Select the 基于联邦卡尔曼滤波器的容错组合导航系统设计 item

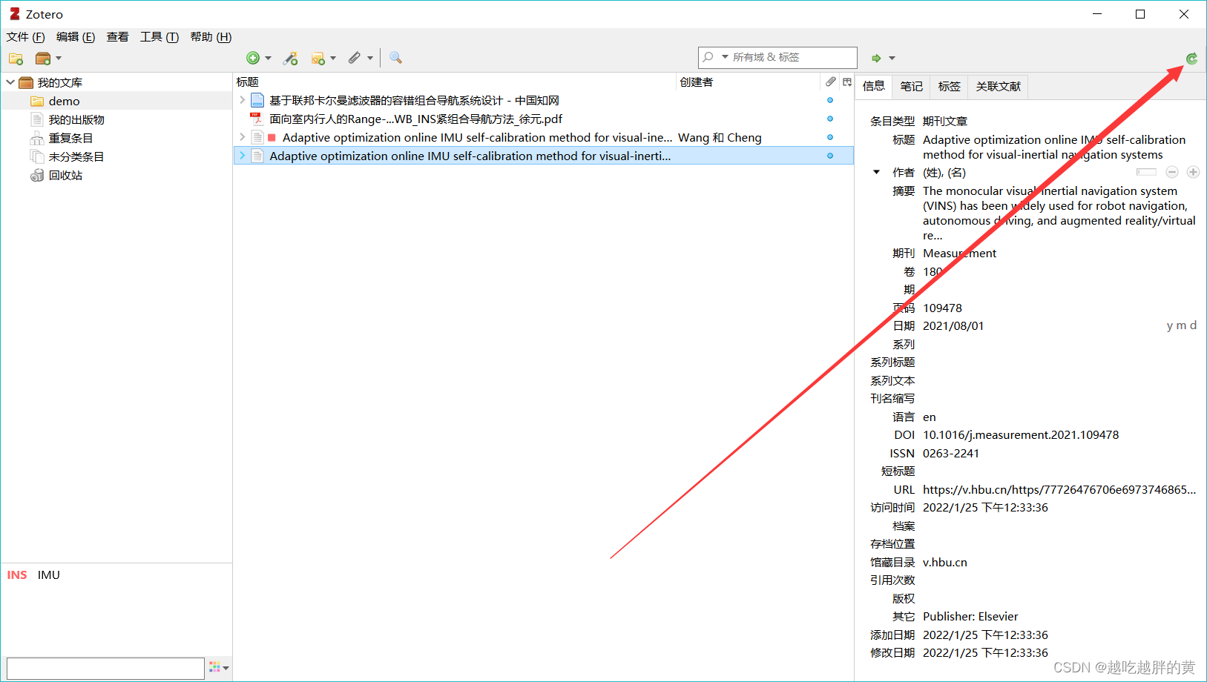pyautogui.click(x=414, y=100)
